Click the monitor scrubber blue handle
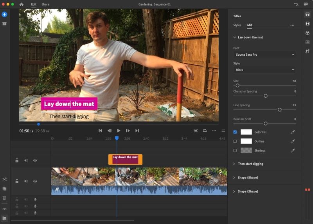 (38, 124)
